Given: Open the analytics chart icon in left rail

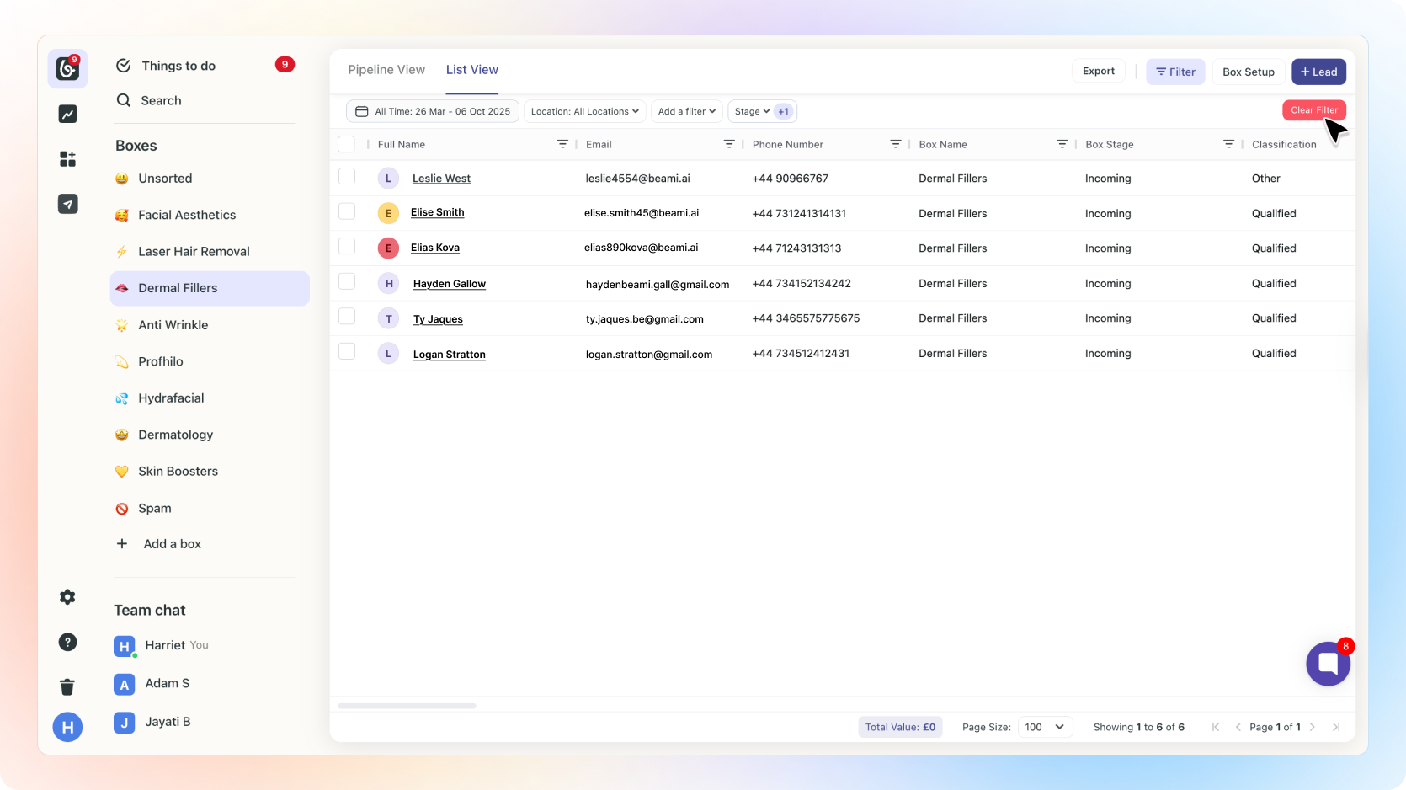Looking at the screenshot, I should pos(67,114).
